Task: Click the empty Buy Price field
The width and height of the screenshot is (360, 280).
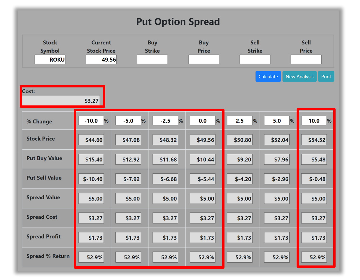Action: (x=204, y=60)
